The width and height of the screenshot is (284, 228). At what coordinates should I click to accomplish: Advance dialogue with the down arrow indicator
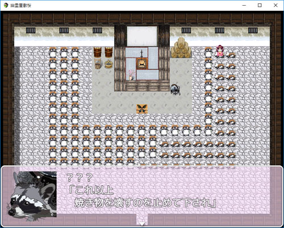coord(142,224)
